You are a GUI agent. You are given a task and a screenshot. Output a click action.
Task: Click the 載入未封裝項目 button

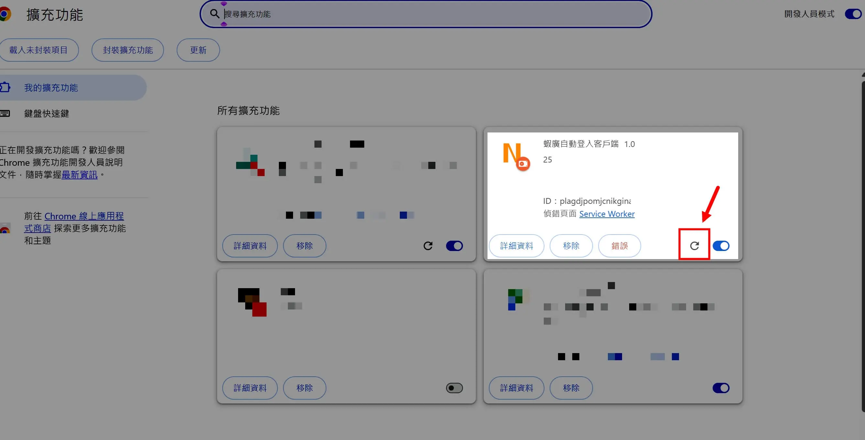click(x=38, y=50)
